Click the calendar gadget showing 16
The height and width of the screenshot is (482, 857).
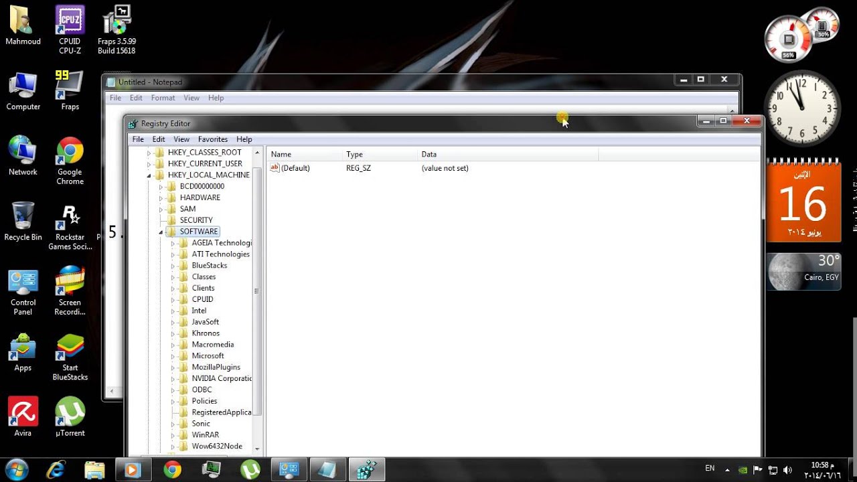pyautogui.click(x=803, y=199)
